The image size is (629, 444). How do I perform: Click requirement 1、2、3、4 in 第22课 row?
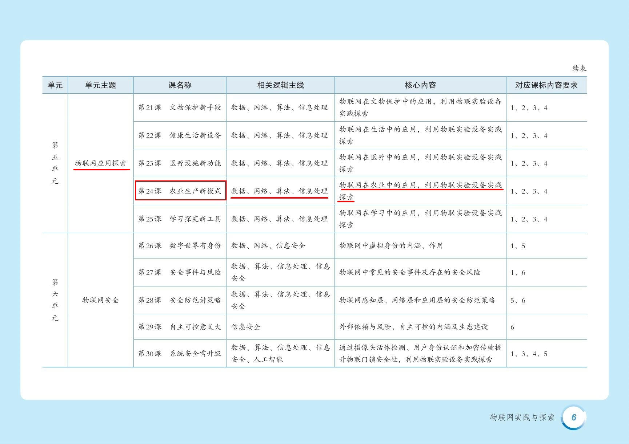point(529,136)
